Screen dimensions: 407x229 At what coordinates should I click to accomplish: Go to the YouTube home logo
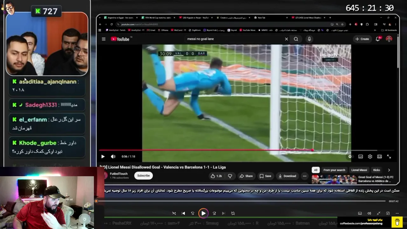point(120,39)
